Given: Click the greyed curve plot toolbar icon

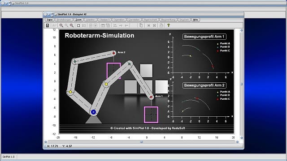Looking at the screenshot, I should pyautogui.click(x=54, y=25).
